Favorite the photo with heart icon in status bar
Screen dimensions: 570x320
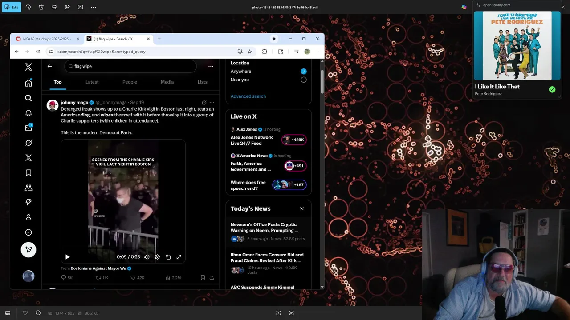pyautogui.click(x=25, y=313)
